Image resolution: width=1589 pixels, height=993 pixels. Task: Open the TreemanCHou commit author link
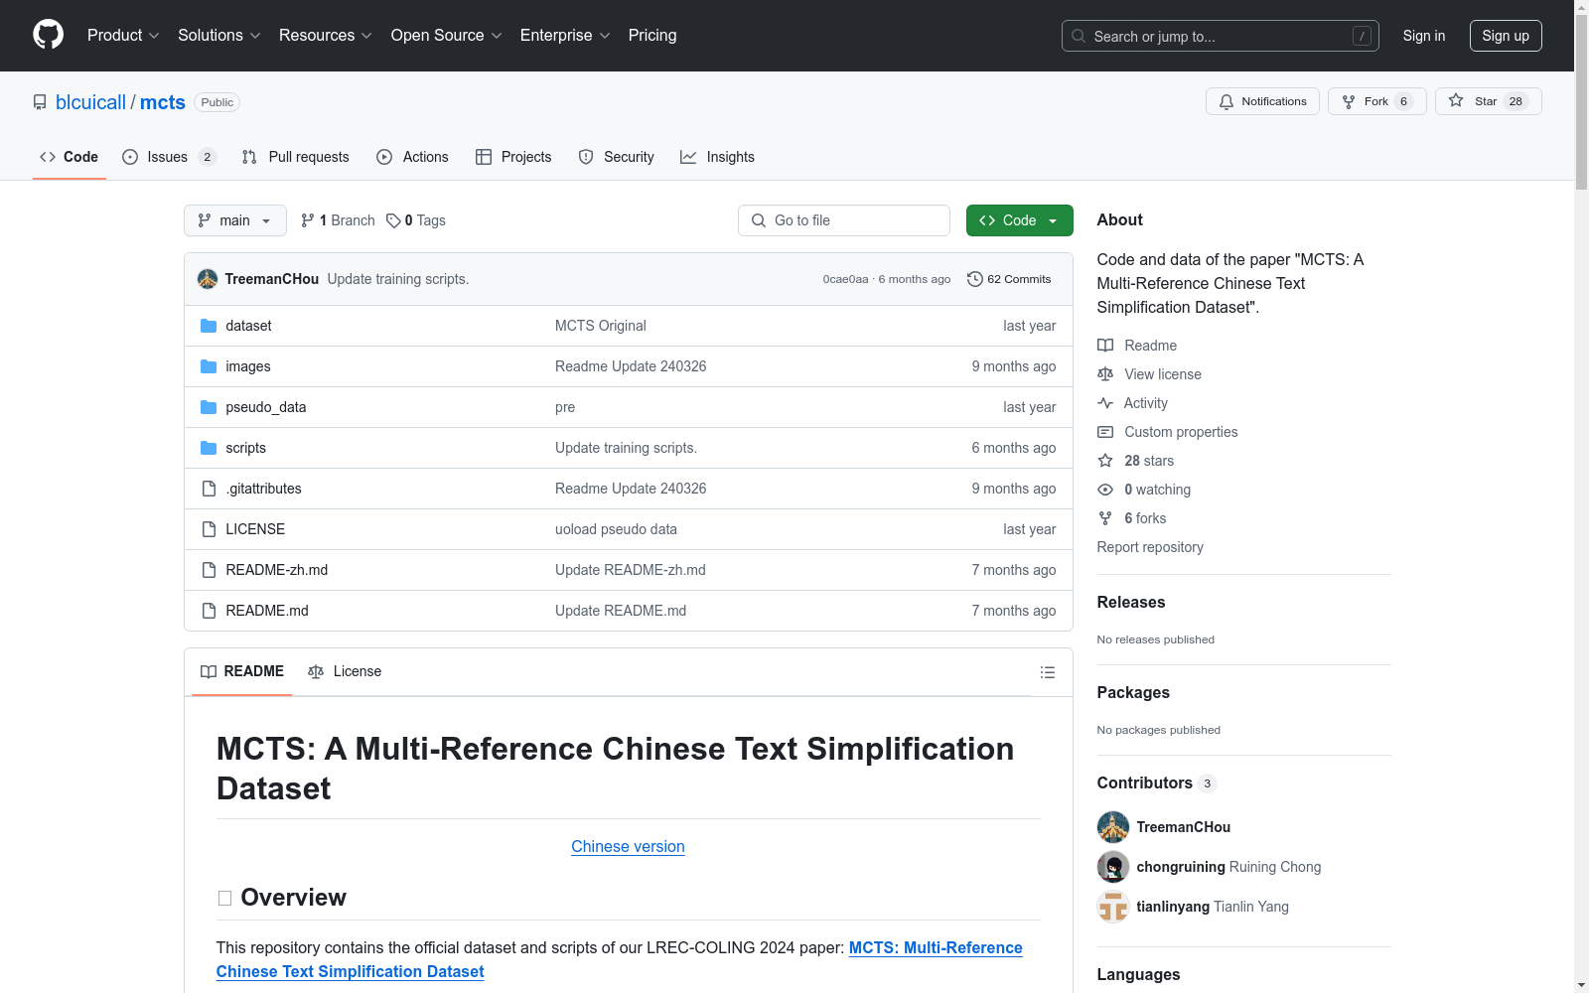(x=271, y=279)
